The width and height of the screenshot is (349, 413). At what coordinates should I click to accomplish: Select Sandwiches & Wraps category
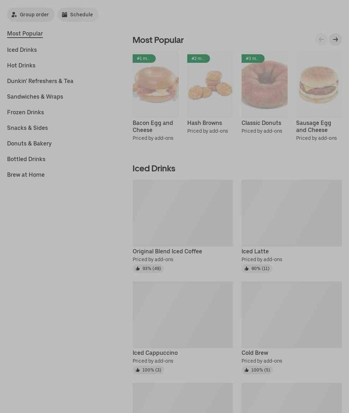35,97
